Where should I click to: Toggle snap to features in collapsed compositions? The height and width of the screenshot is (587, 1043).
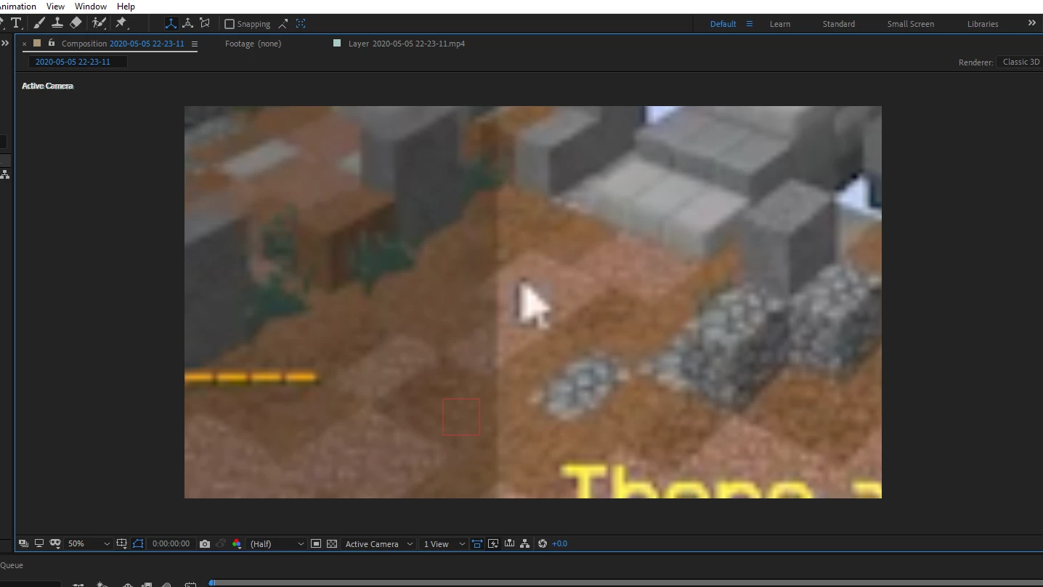click(301, 24)
